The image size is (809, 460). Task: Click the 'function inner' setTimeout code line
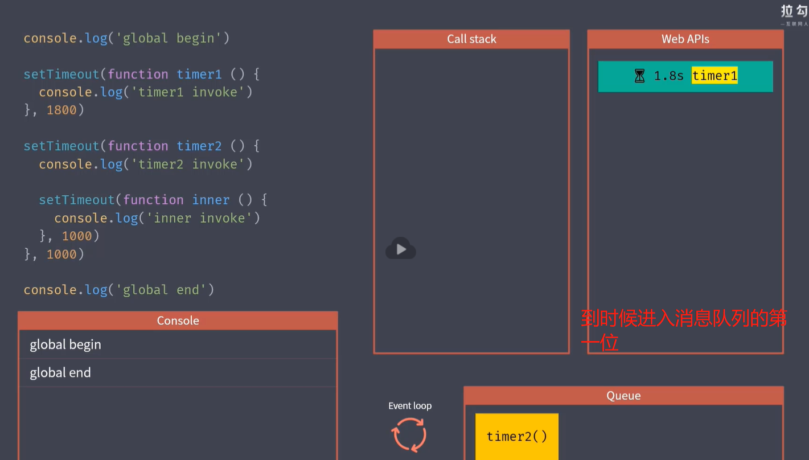[153, 200]
